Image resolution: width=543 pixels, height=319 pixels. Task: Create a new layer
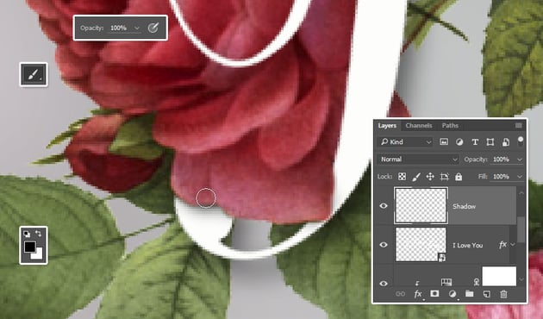pos(487,294)
